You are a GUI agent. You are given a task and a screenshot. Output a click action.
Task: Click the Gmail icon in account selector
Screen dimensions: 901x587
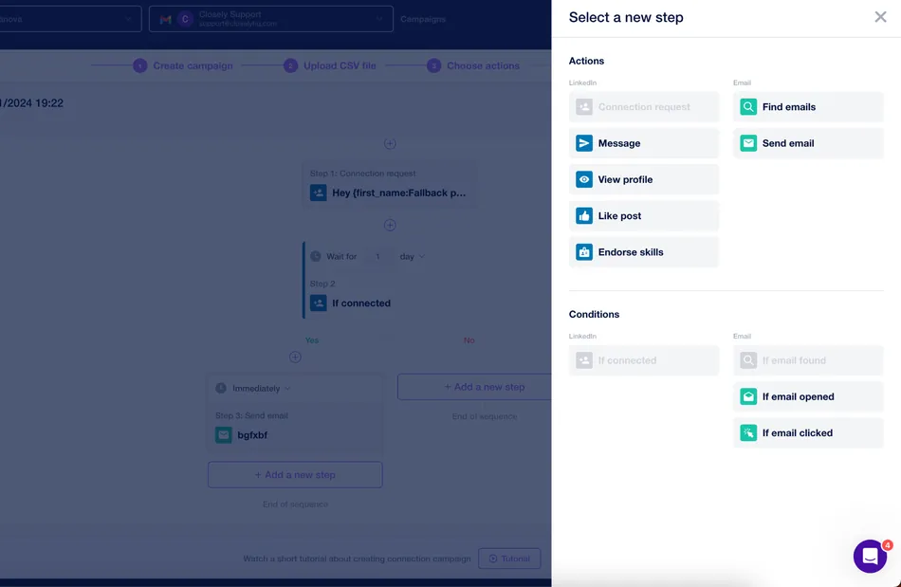(x=165, y=19)
